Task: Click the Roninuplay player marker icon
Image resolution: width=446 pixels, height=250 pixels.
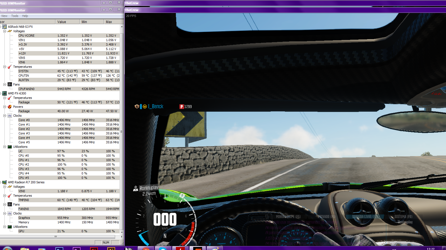Action: 135,189
